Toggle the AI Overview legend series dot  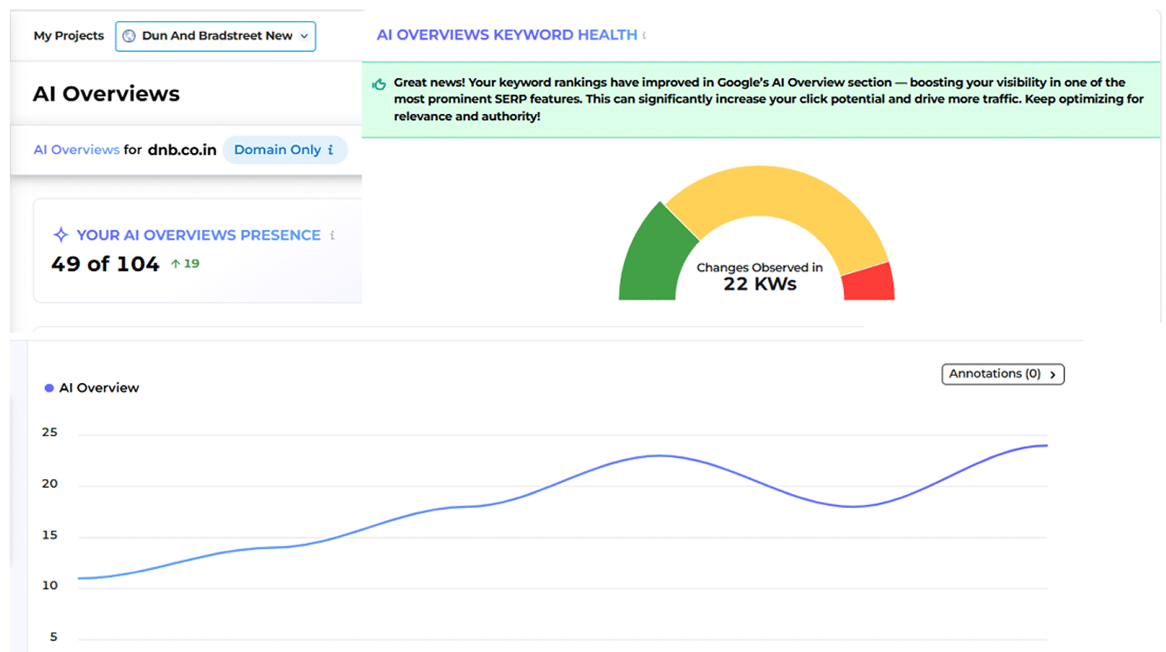point(50,388)
